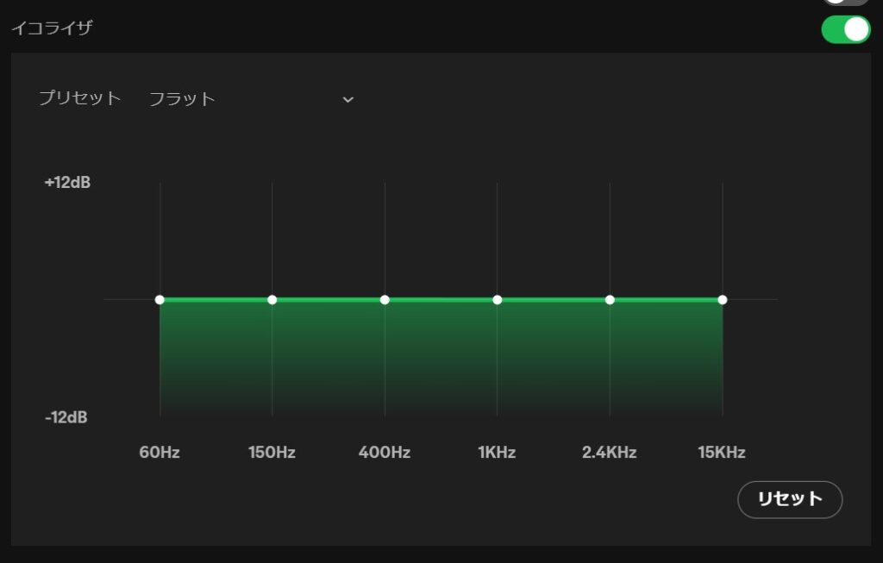
Task: Click the +12dB scale label
Action: coord(67,183)
